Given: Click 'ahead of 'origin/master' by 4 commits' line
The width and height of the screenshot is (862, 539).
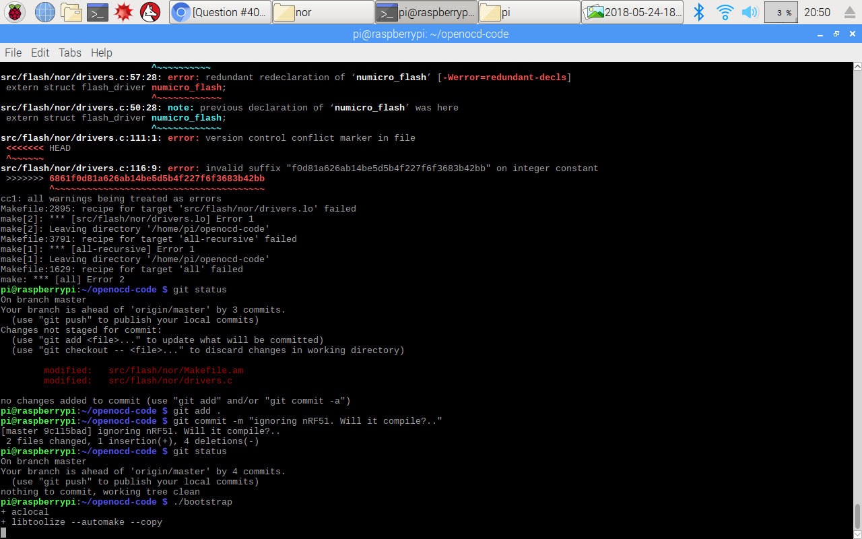Looking at the screenshot, I should click(x=143, y=472).
